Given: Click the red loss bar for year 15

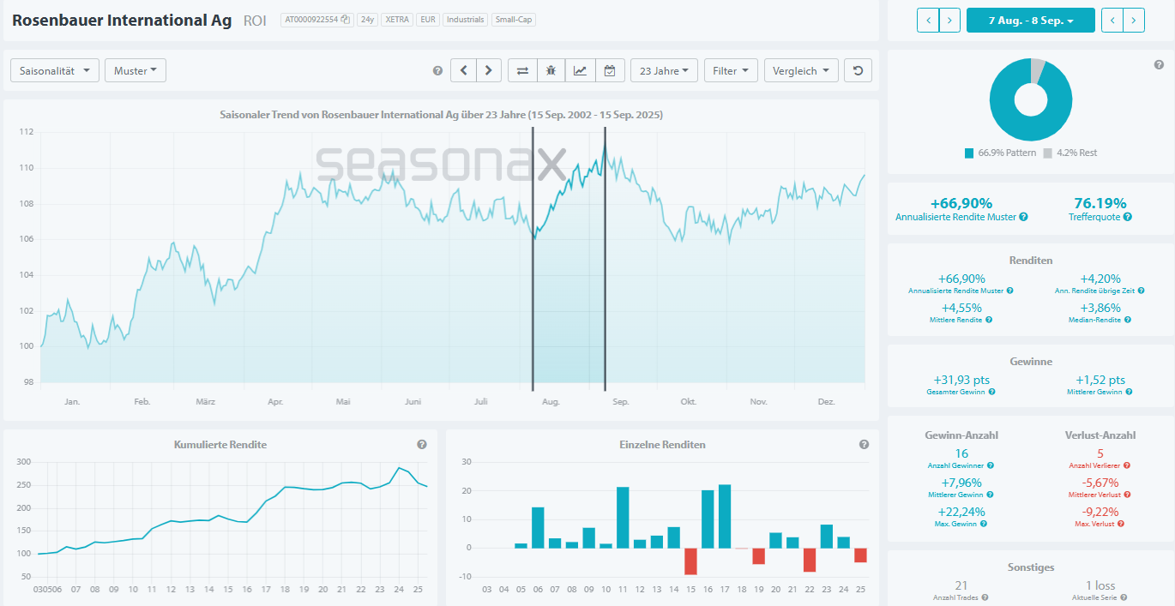Looking at the screenshot, I should 690,561.
